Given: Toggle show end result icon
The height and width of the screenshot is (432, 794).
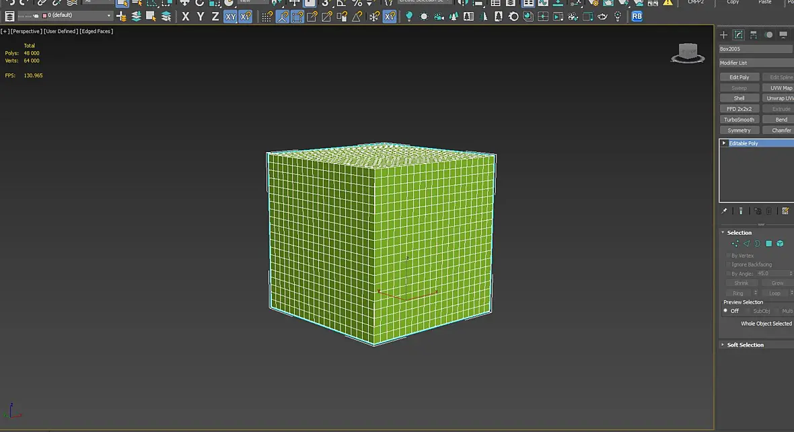Looking at the screenshot, I should point(741,211).
